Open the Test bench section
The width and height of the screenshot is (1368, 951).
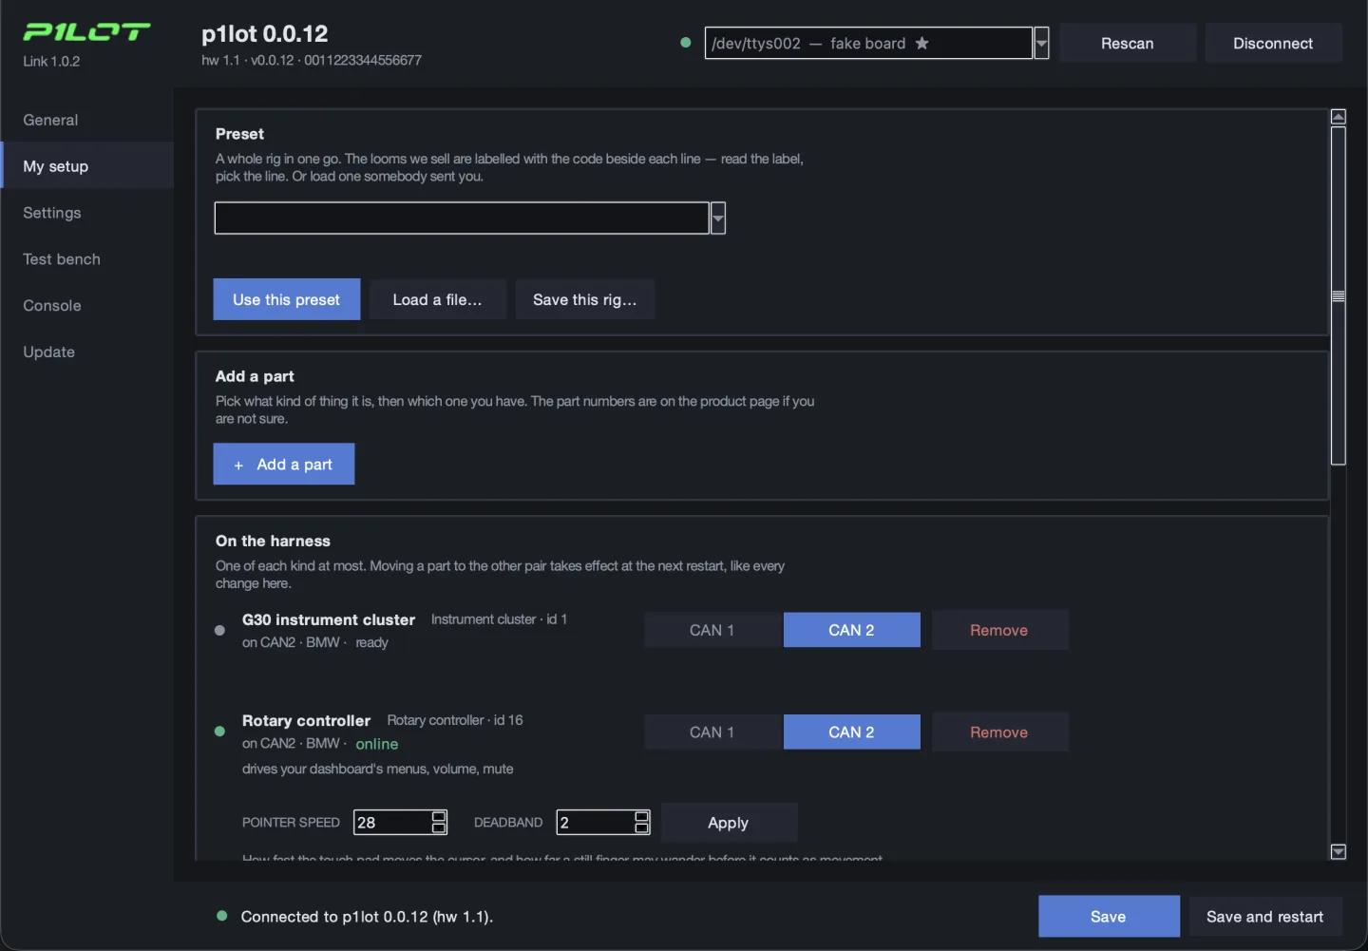click(x=62, y=259)
